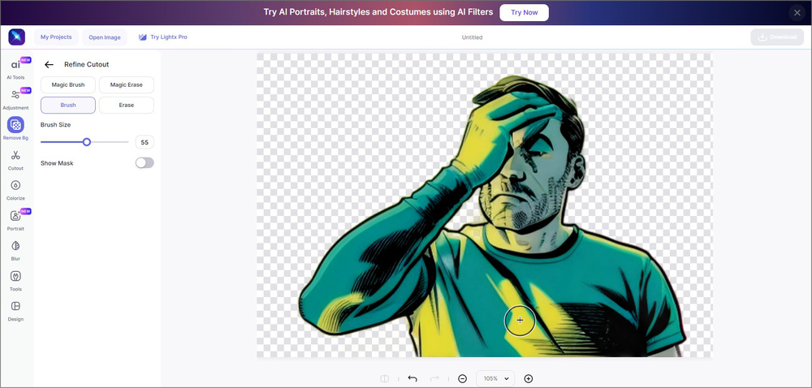Expand the 105% zoom level dropdown
The height and width of the screenshot is (388, 812).
pos(495,378)
